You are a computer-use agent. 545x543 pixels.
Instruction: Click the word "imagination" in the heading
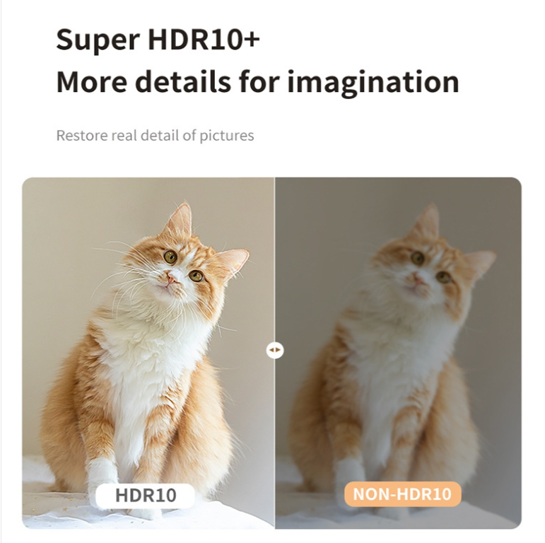(373, 83)
